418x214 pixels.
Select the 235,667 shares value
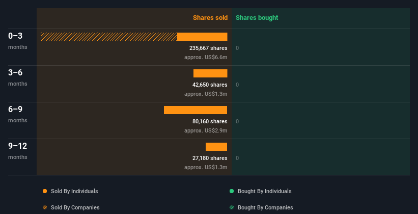(208, 48)
